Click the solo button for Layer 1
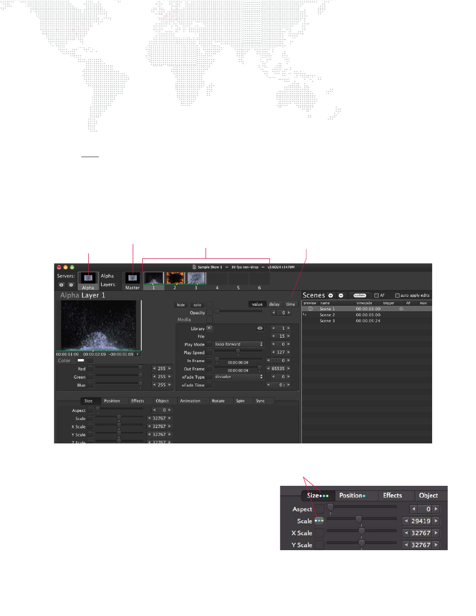The height and width of the screenshot is (616, 476). [197, 305]
